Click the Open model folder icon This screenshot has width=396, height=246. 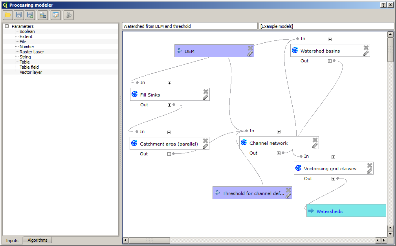[x=8, y=15]
